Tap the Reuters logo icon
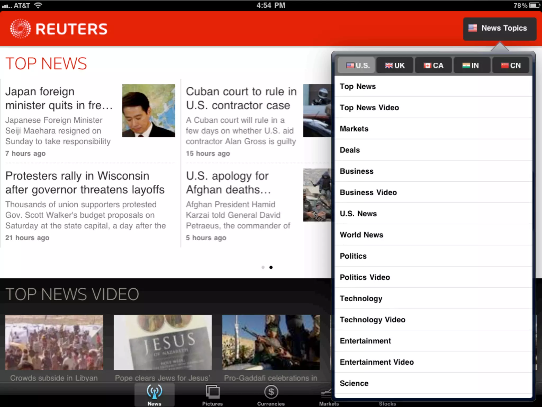This screenshot has width=542, height=407. pos(20,29)
